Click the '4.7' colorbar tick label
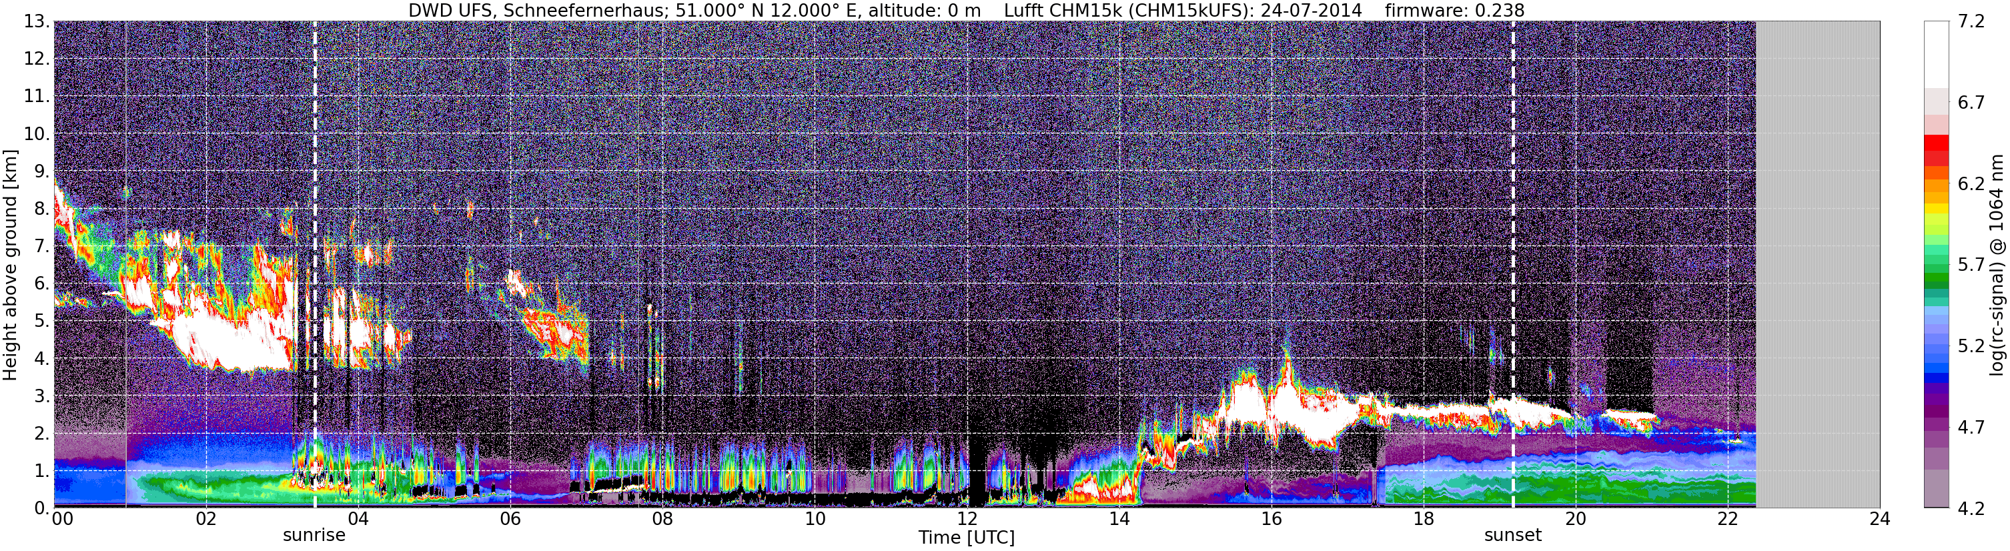Viewport: 2010px width, 551px height. [x=1971, y=428]
